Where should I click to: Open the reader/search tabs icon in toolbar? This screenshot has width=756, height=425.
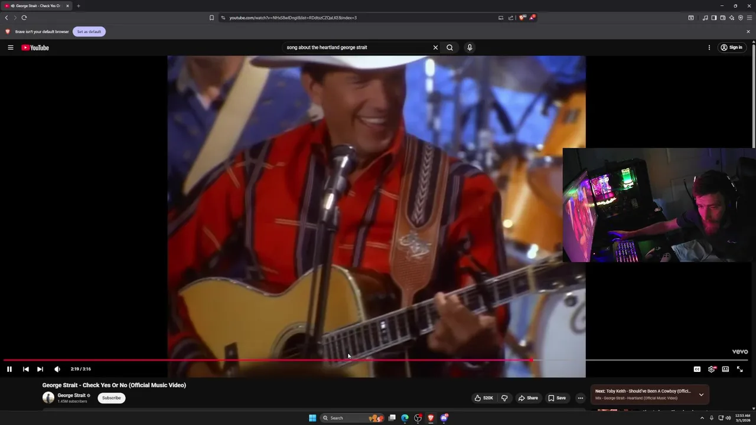click(x=691, y=18)
